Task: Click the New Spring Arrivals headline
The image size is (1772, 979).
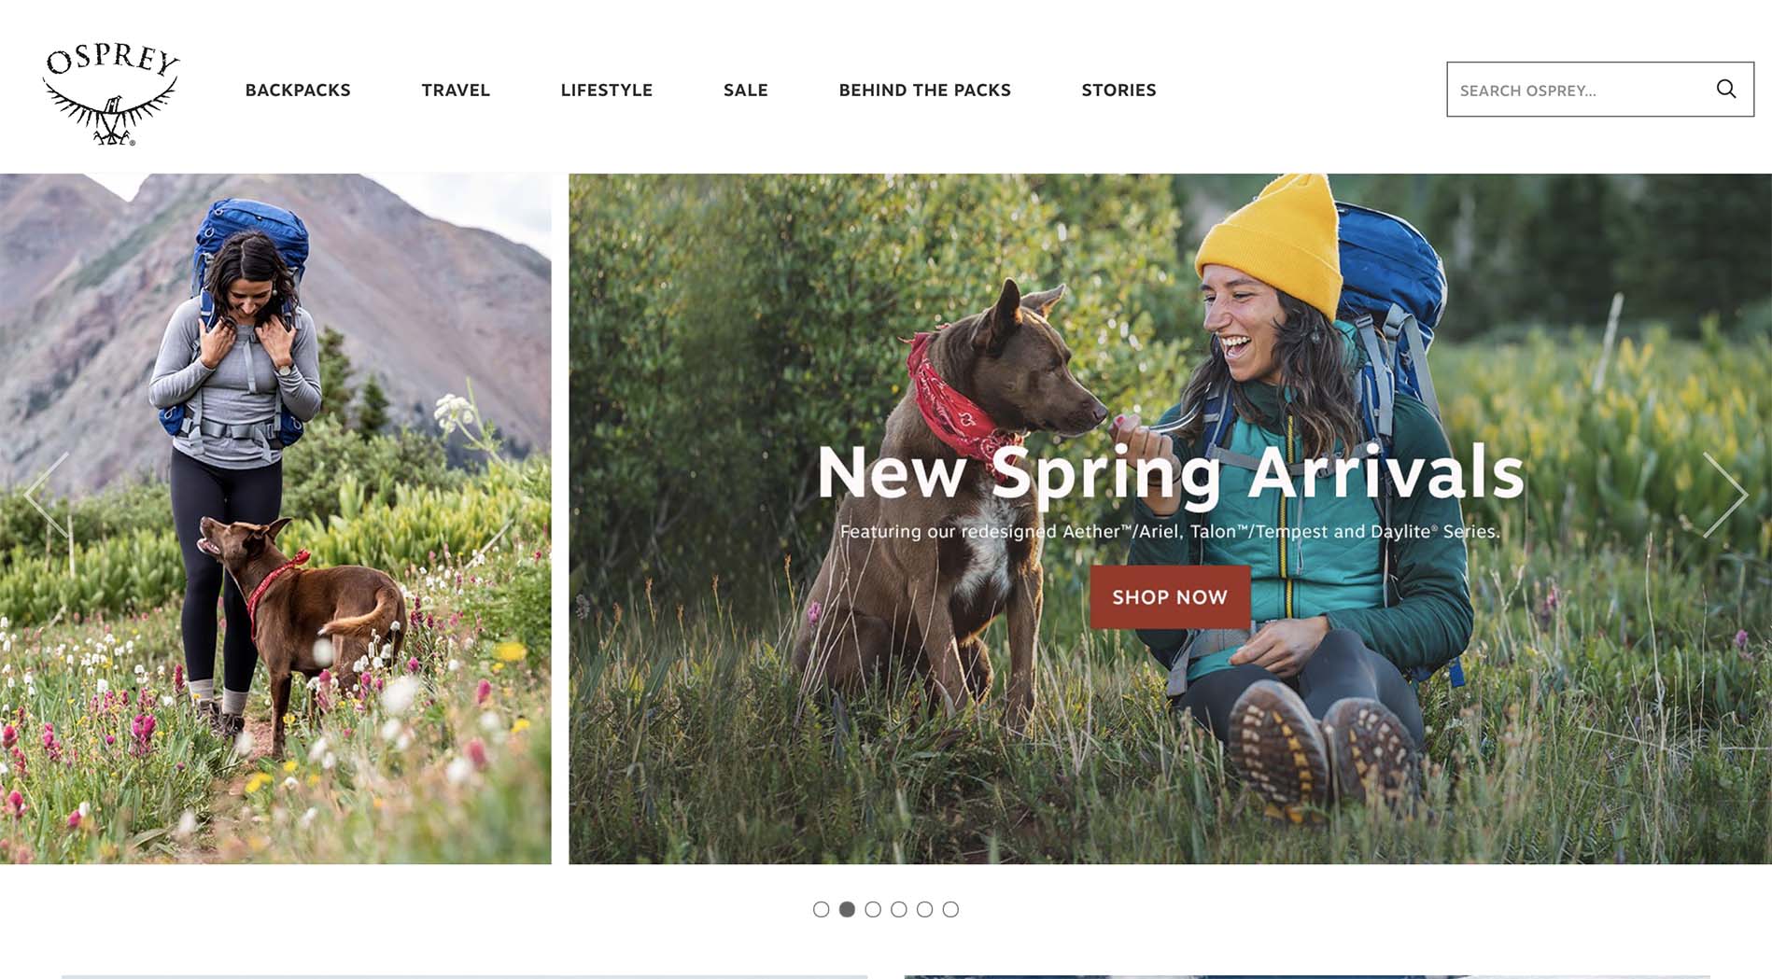Action: point(1171,473)
